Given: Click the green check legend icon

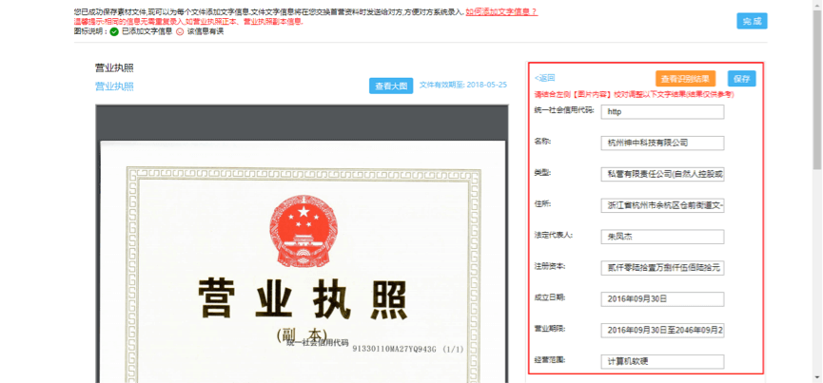Looking at the screenshot, I should (x=114, y=31).
